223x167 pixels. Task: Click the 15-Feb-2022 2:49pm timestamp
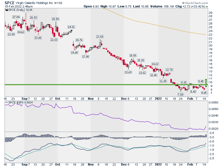pyautogui.click(x=19, y=6)
